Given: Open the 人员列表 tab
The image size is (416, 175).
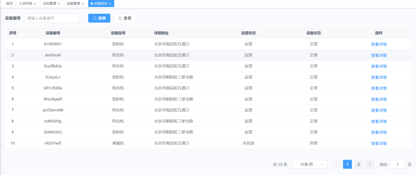Looking at the screenshot, I should 26,4.
